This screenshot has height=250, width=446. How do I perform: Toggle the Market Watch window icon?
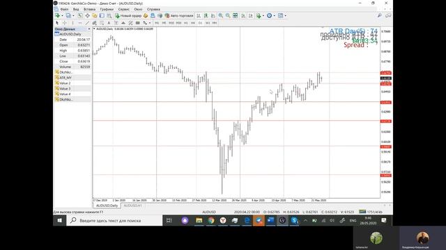coord(80,15)
